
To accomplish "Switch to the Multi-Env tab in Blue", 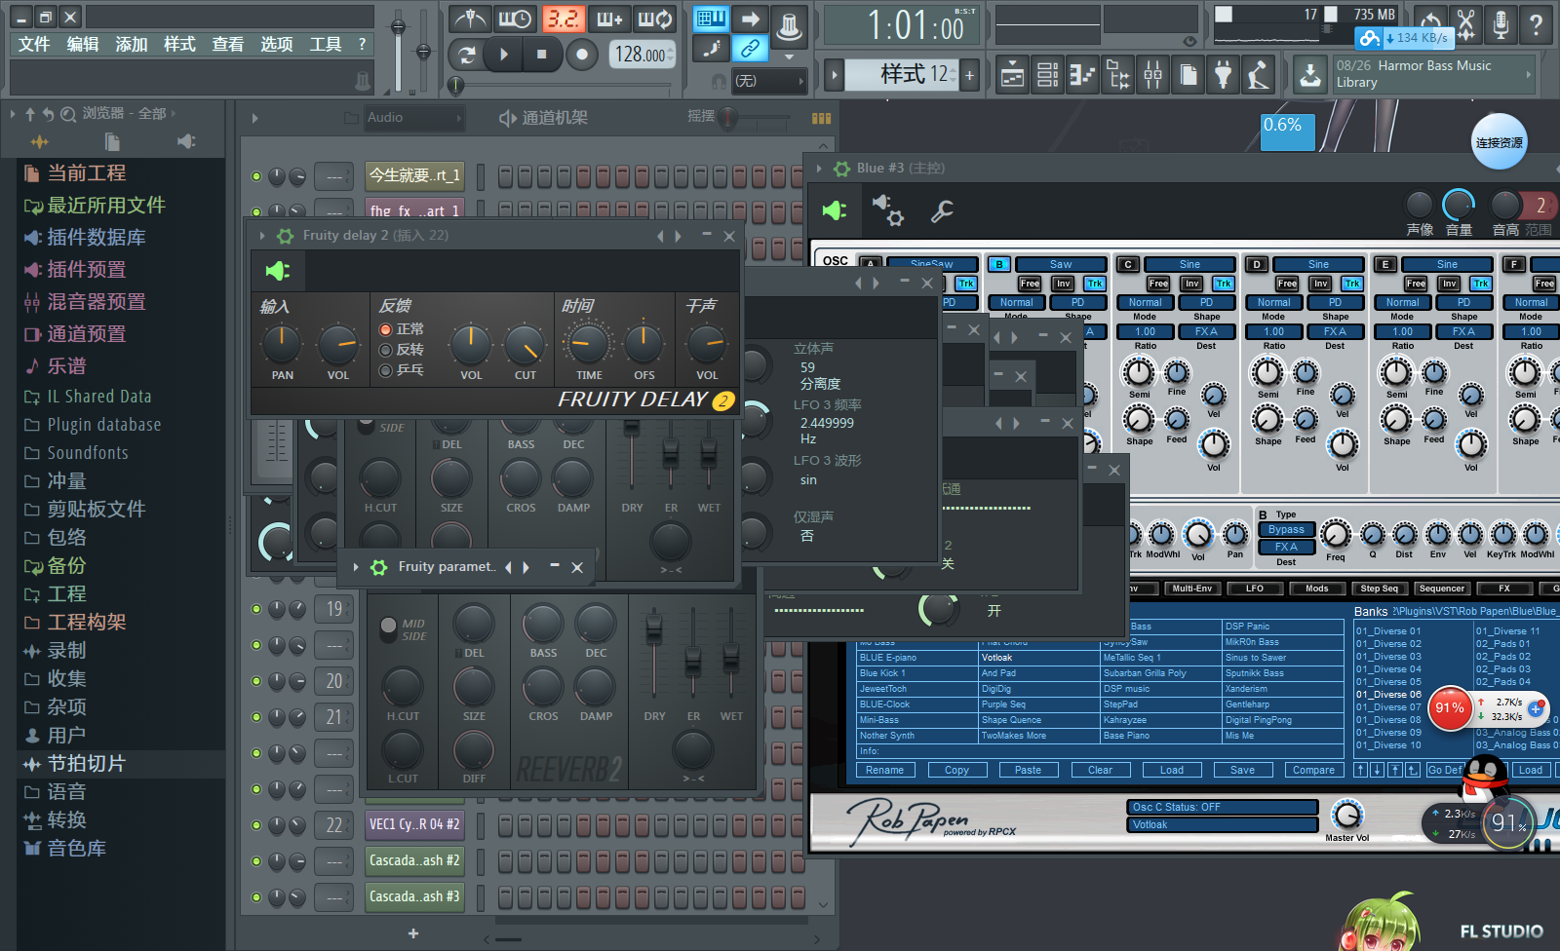I will tap(1191, 589).
